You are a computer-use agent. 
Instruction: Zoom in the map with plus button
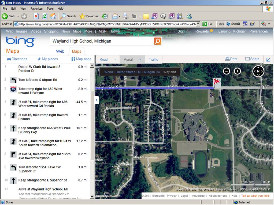(x=237, y=71)
